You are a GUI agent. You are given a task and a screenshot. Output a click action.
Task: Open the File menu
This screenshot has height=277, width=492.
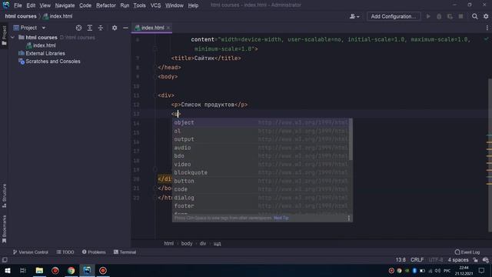click(x=18, y=5)
